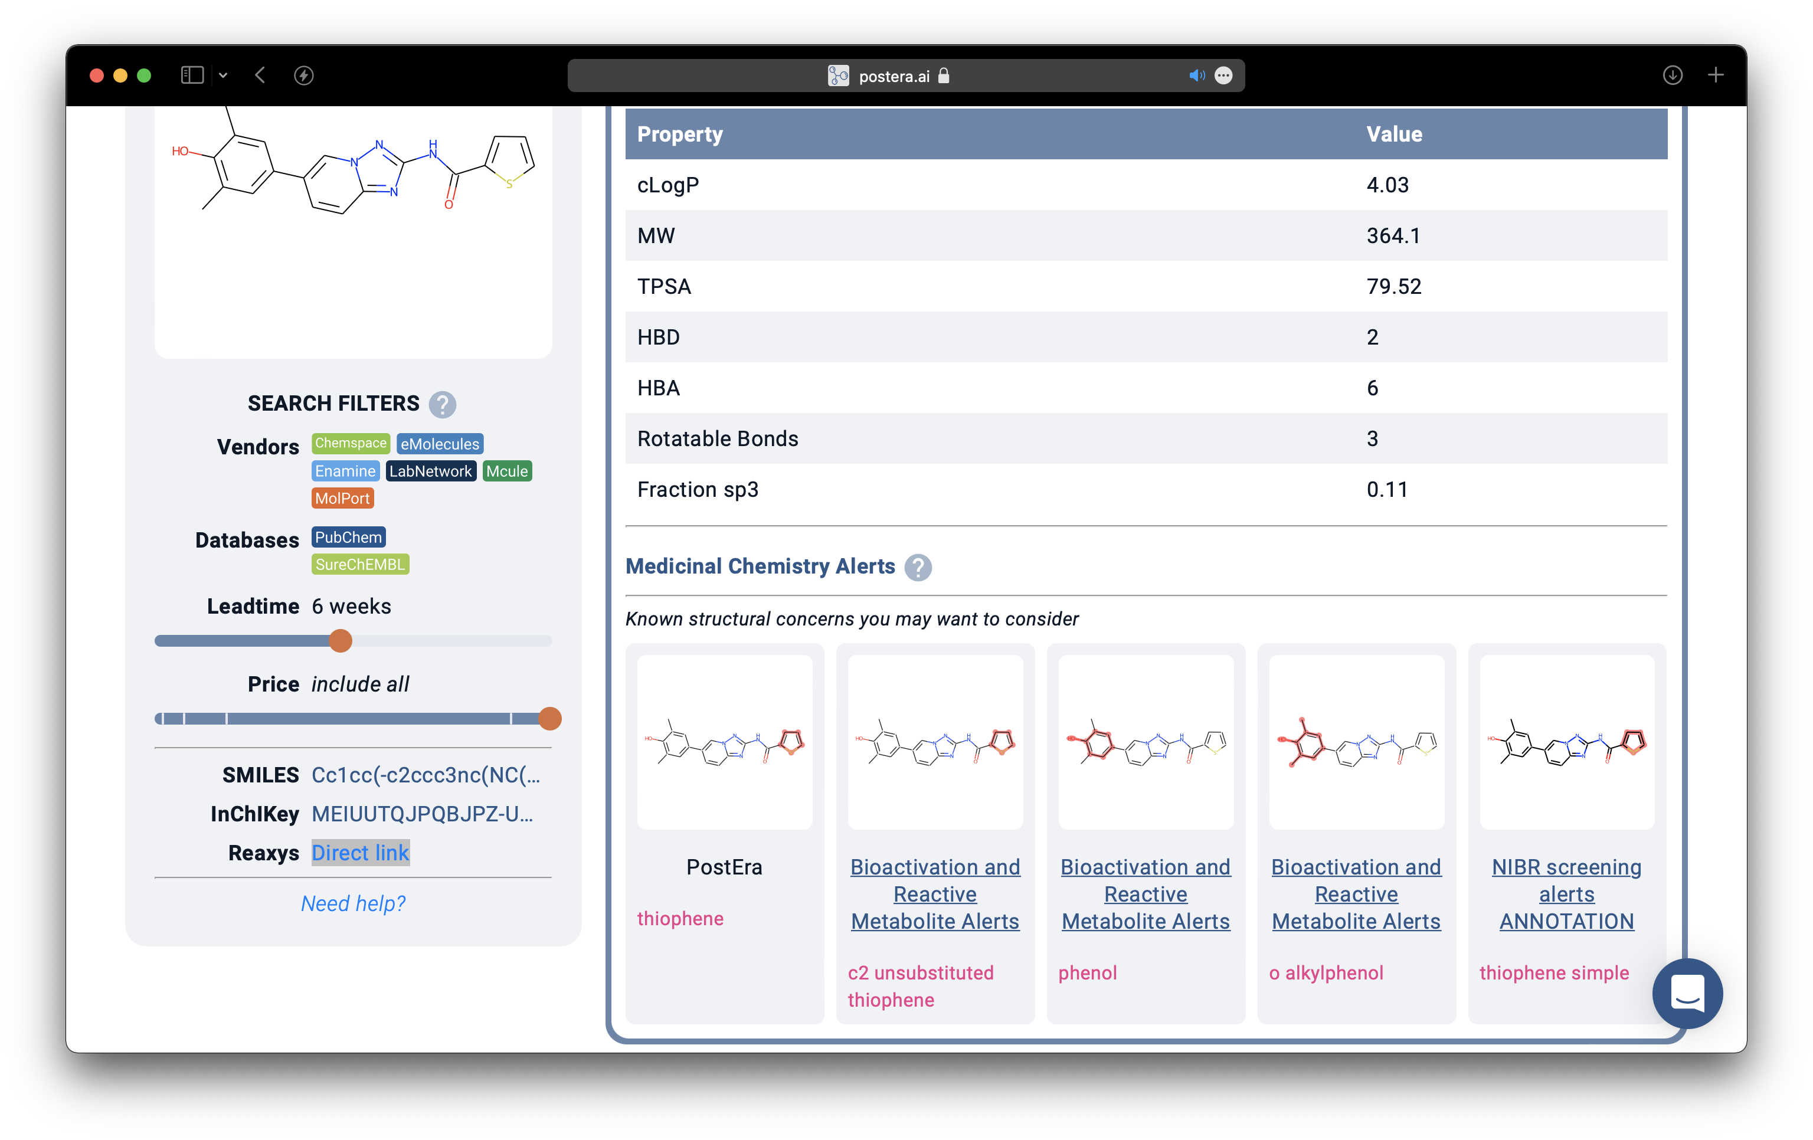Go back with the back arrow
Viewport: 1813px width, 1140px height.
point(260,76)
